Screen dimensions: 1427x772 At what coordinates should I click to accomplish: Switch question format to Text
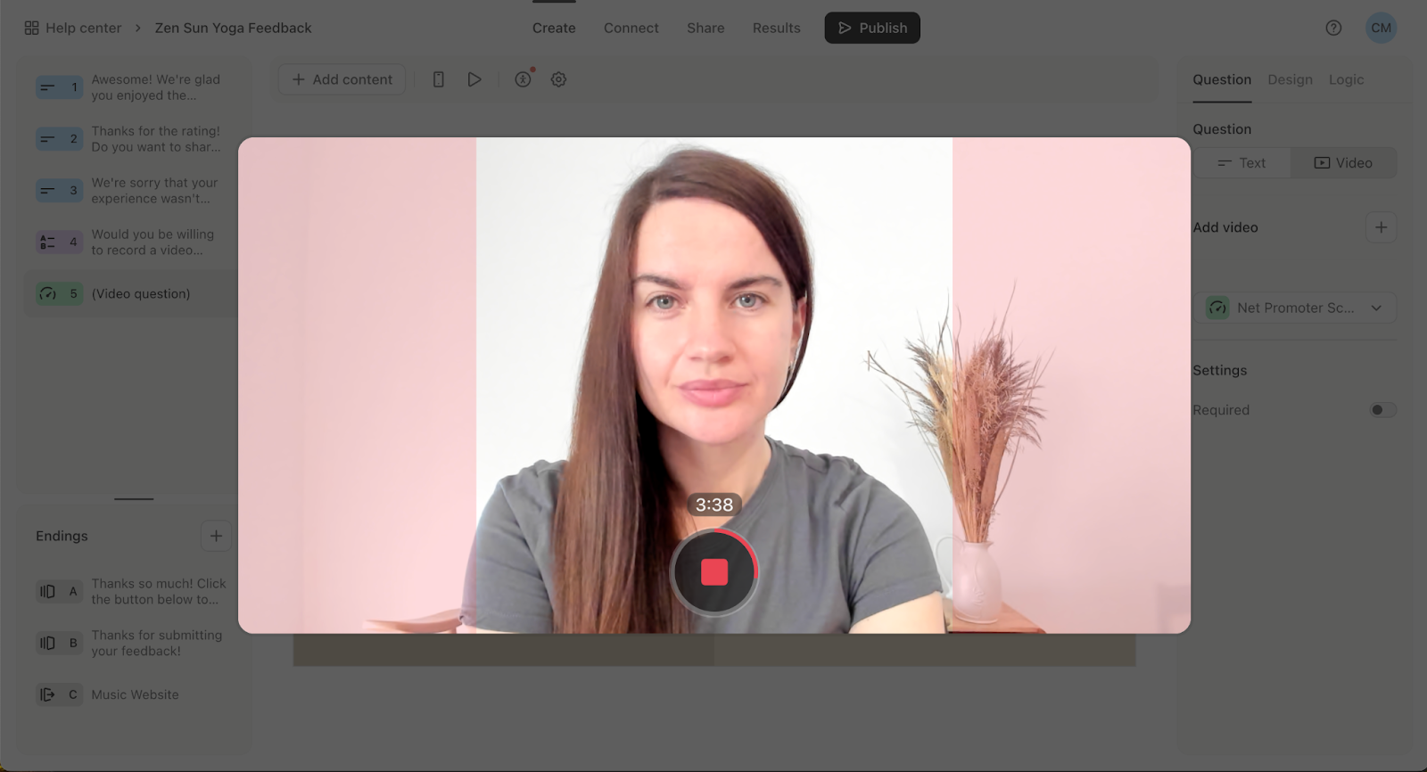(x=1241, y=163)
